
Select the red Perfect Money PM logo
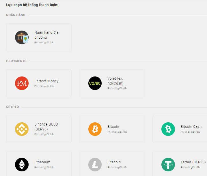tap(22, 83)
